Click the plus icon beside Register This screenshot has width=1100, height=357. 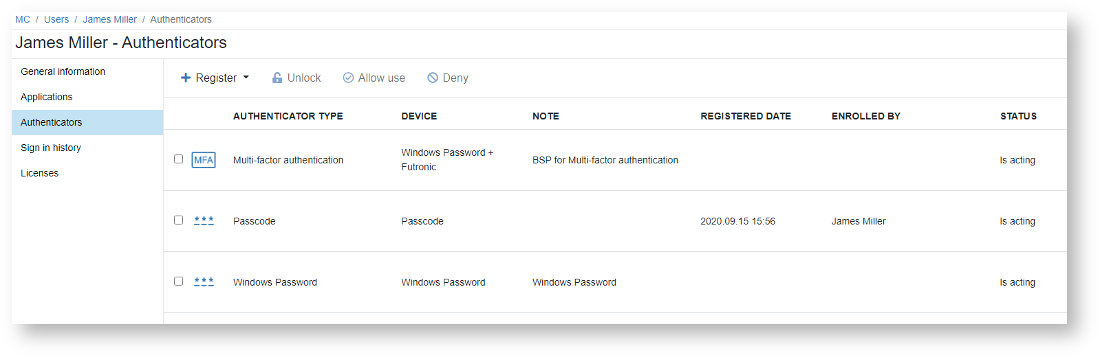186,78
